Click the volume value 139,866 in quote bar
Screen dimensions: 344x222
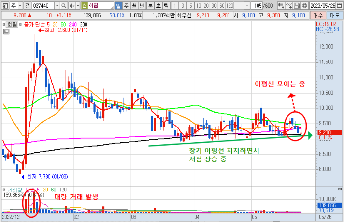(92, 15)
